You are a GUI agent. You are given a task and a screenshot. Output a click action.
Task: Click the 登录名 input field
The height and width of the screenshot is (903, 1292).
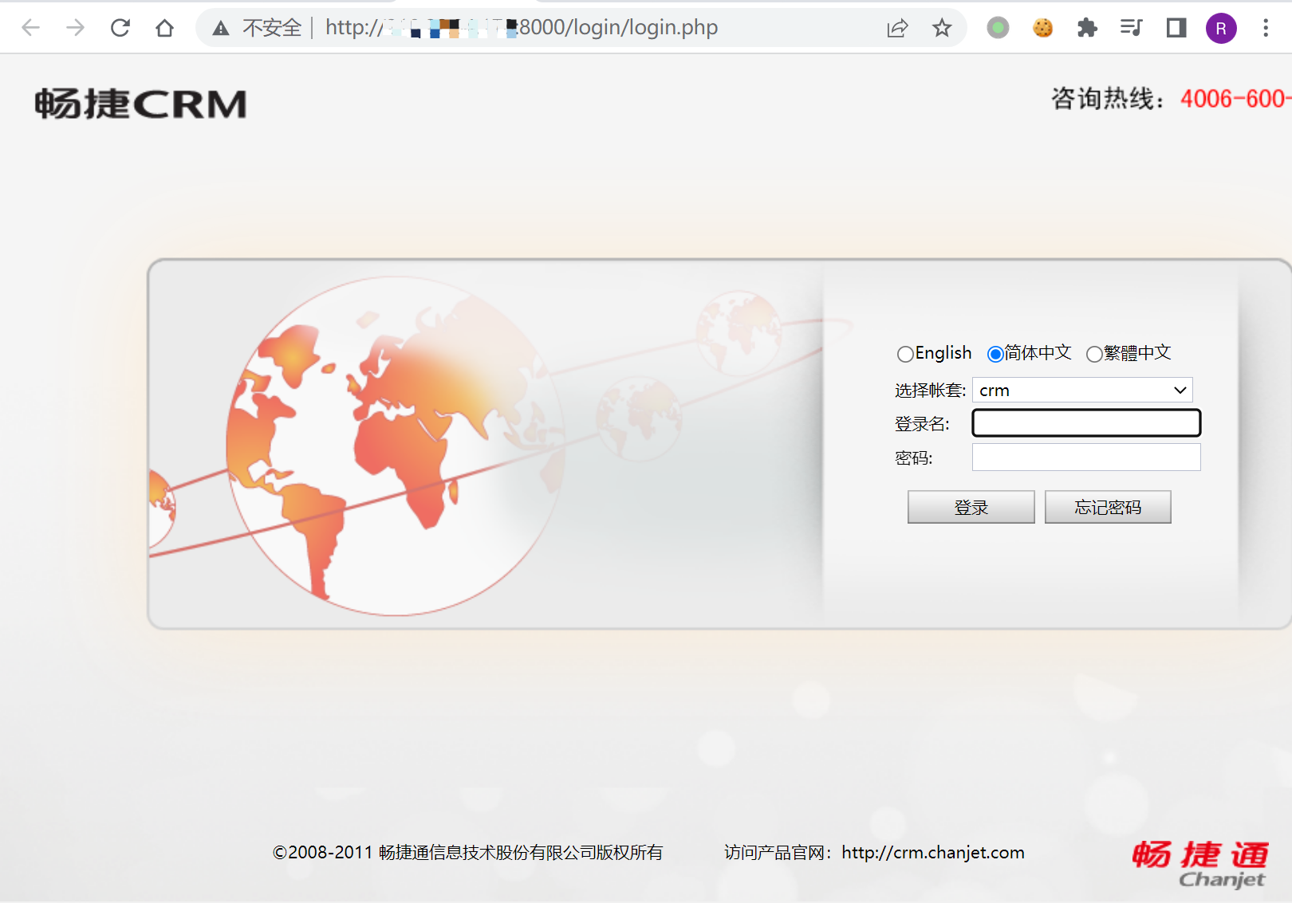(1086, 423)
